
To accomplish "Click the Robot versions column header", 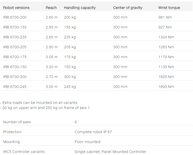I will pos(16,8).
